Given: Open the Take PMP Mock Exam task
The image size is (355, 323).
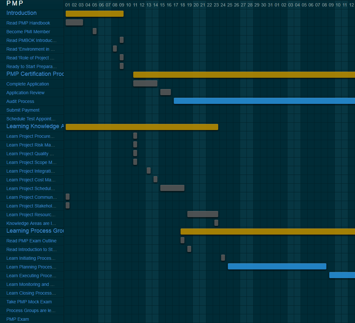Looking at the screenshot, I should (29, 302).
